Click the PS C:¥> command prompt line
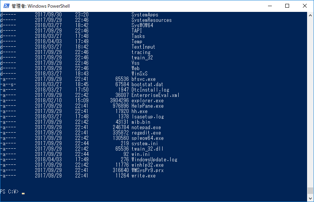 click(x=12, y=192)
